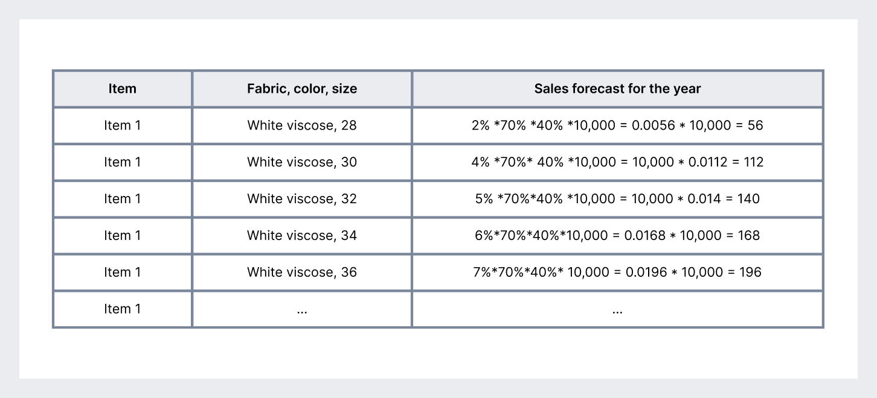Select "Item 1" in the White viscose 28 row
Screen dimensions: 877x398
(123, 125)
